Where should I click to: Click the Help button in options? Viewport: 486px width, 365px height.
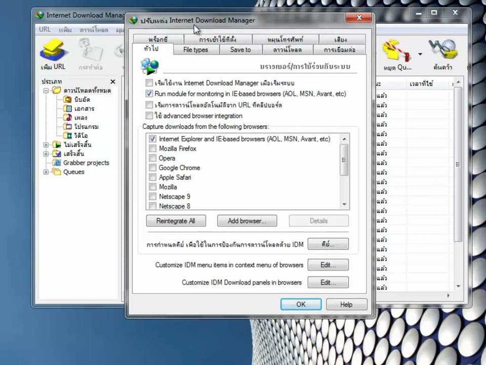(x=346, y=304)
